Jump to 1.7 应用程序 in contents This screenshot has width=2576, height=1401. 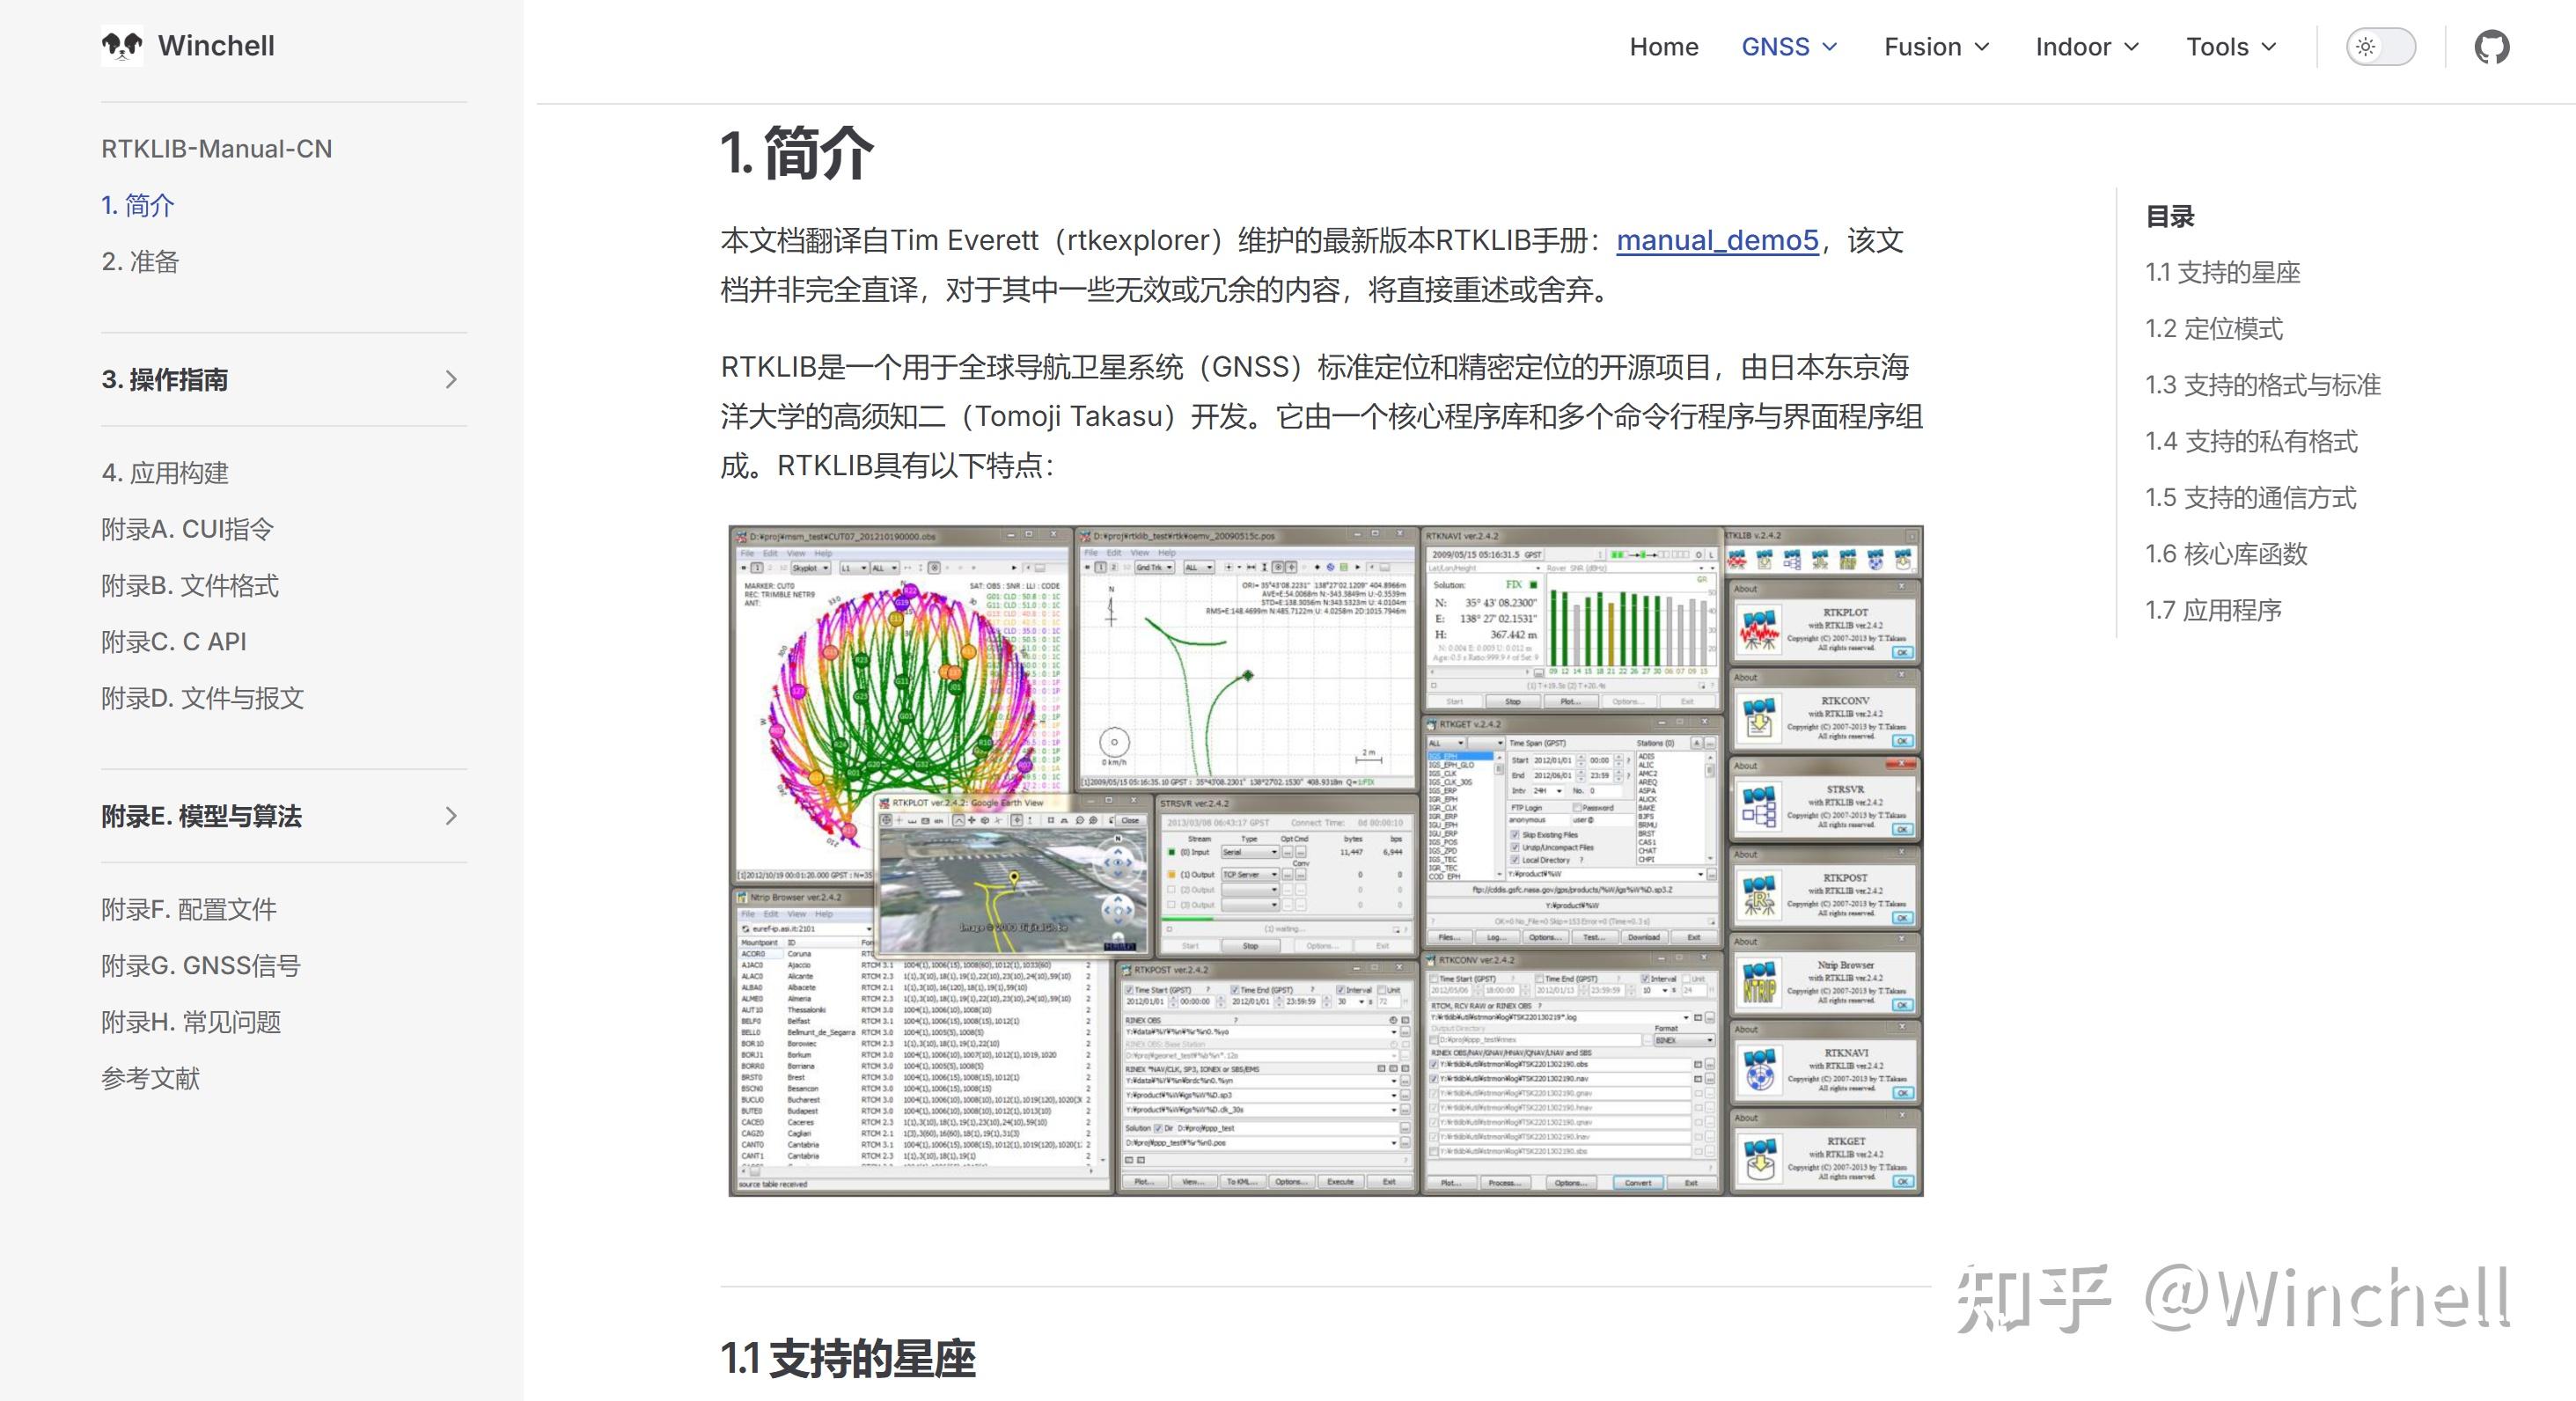tap(2214, 610)
